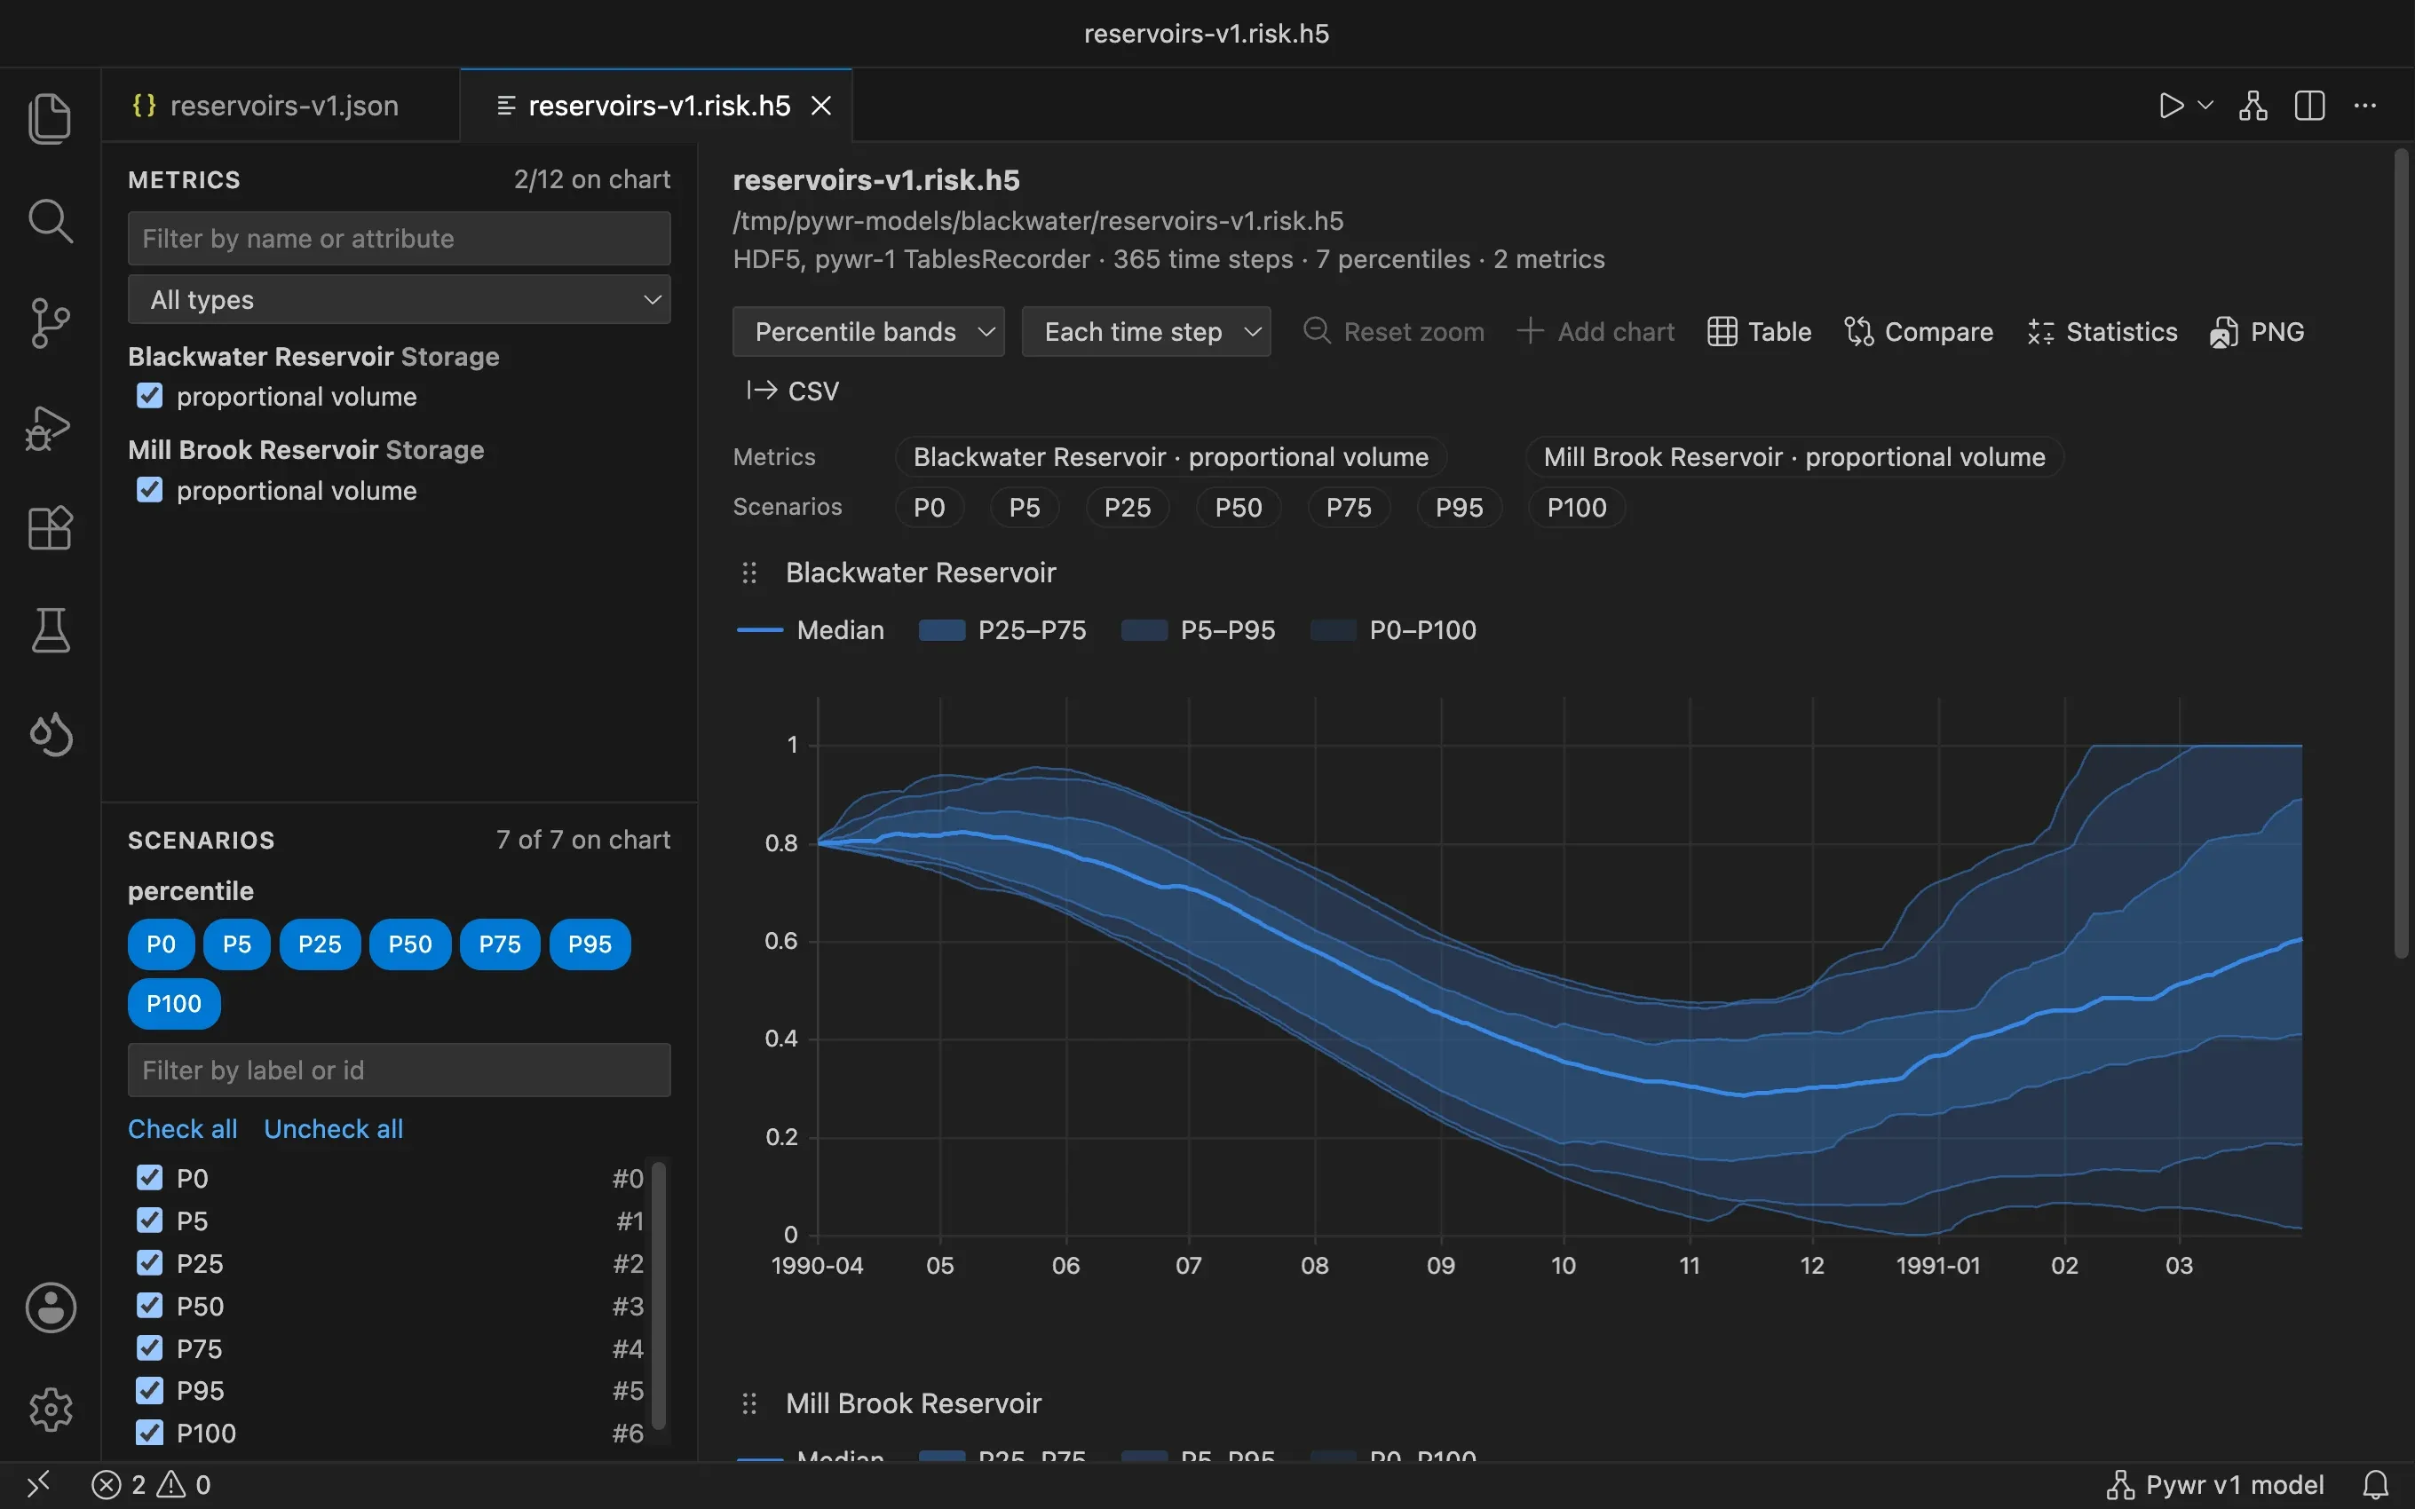Open the Testing flask view
2415x1509 pixels.
[x=50, y=631]
